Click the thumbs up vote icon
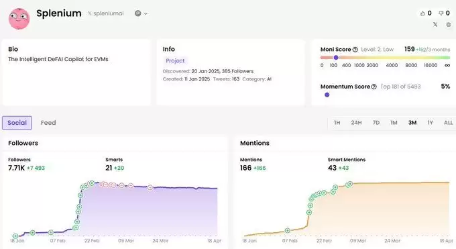The image size is (456, 249). point(422,13)
